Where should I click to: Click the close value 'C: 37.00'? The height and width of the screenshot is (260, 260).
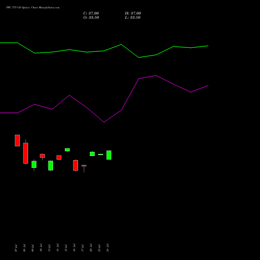(x=91, y=14)
